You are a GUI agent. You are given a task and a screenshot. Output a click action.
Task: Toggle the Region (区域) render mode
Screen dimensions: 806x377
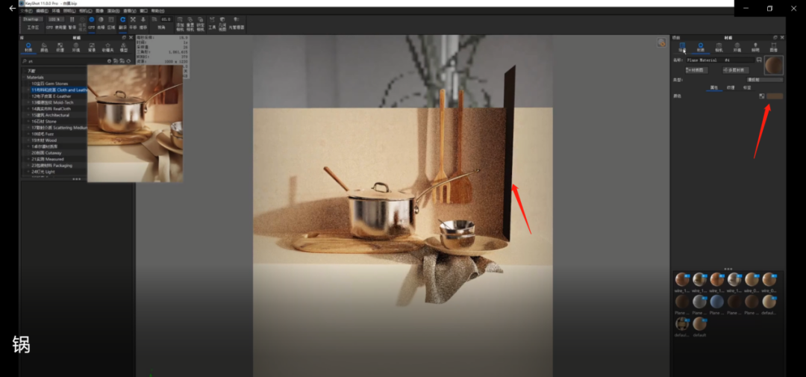point(111,22)
